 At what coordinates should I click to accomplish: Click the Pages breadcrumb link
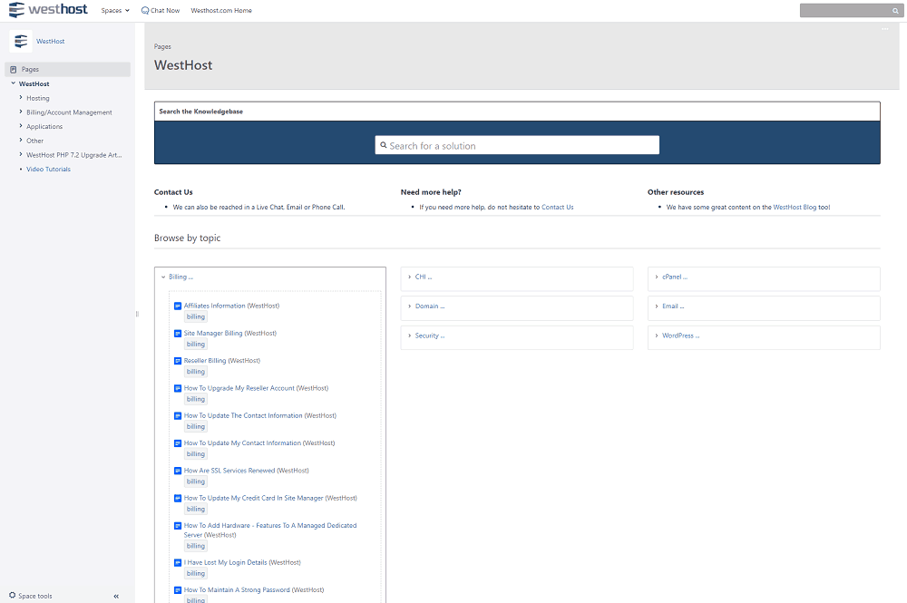(162, 46)
